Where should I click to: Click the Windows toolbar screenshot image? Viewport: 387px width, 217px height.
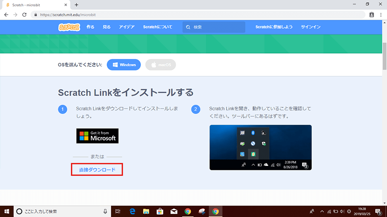261,148
